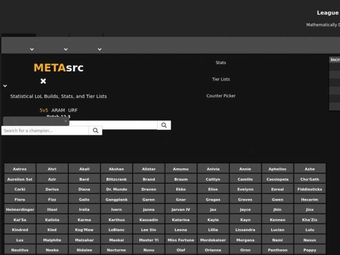Image resolution: width=340 pixels, height=255 pixels.
Task: Click magnifier icon of the wide search bar
Action: point(164,125)
